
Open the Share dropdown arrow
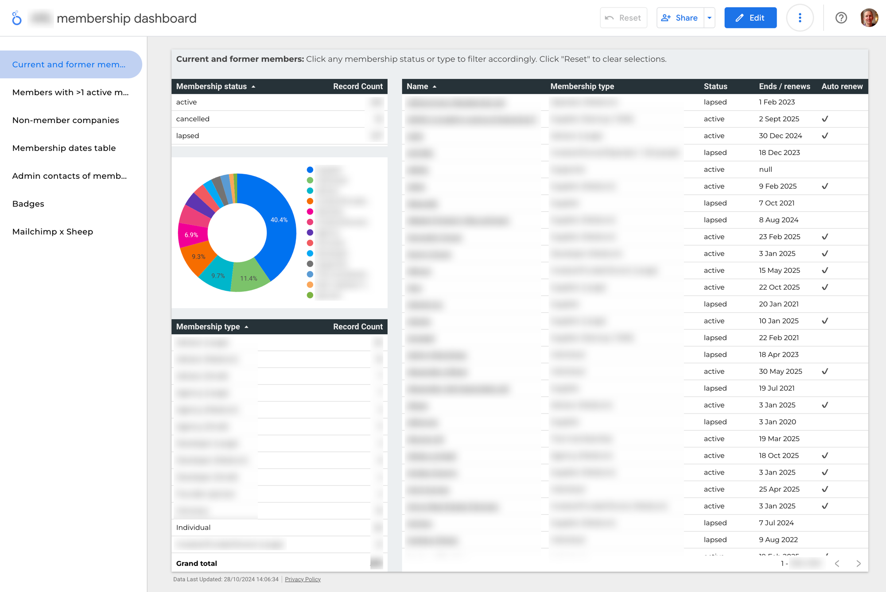(x=709, y=18)
